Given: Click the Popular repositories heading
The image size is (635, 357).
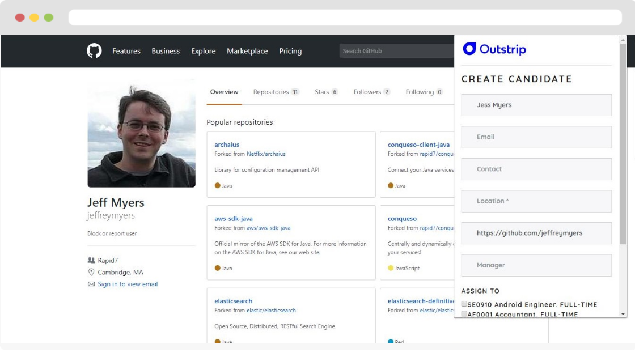Looking at the screenshot, I should 240,122.
